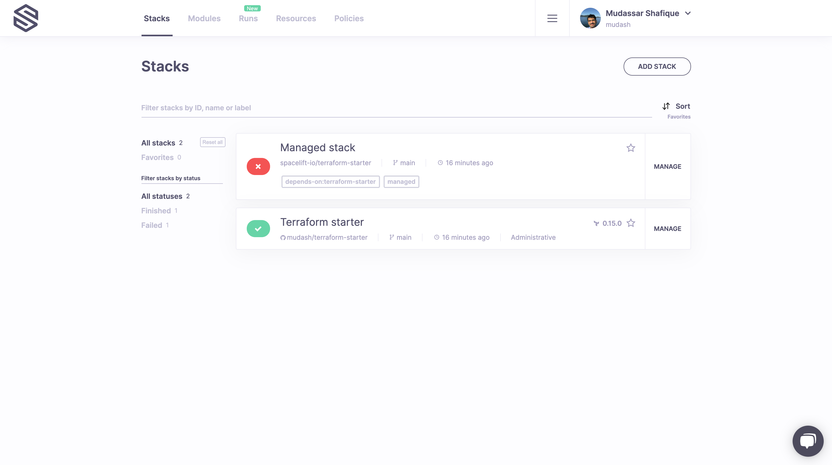Expand the Mudassar Shafique account dropdown
The image size is (832, 465).
point(688,13)
